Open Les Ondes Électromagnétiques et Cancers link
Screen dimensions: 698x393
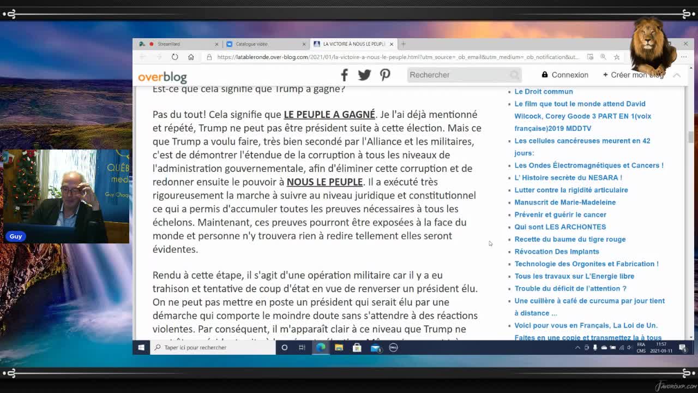click(589, 165)
